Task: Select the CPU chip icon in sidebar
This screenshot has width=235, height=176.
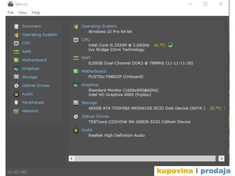Action: 16,43
